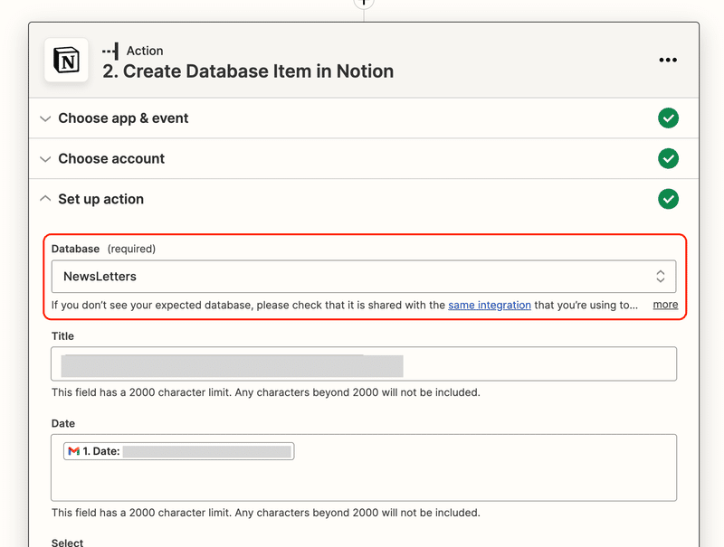Click more to expand Database help text
The image size is (724, 547).
tap(665, 305)
